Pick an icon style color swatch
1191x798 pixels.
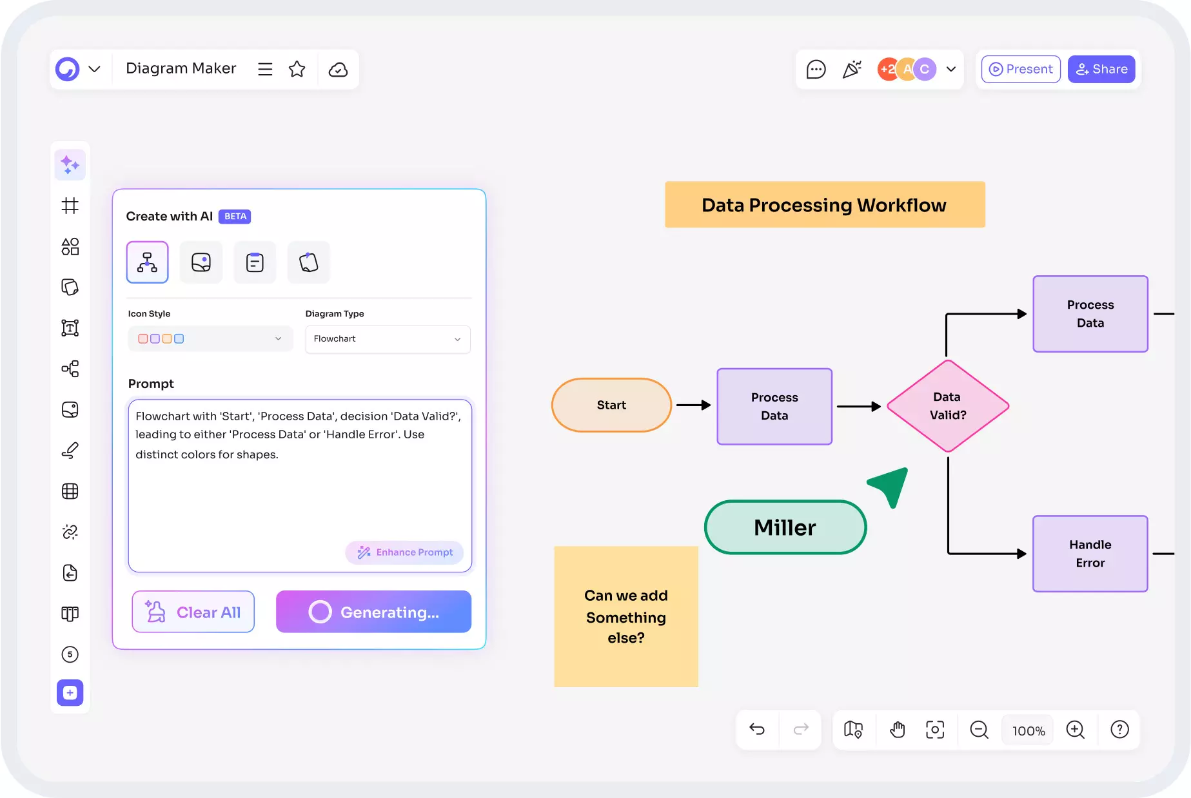pyautogui.click(x=143, y=338)
